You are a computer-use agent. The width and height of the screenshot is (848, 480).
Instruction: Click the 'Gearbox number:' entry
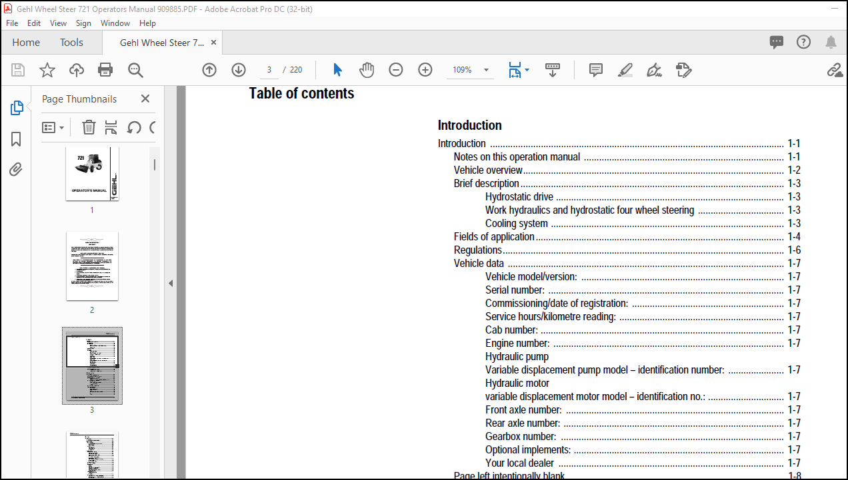[521, 437]
